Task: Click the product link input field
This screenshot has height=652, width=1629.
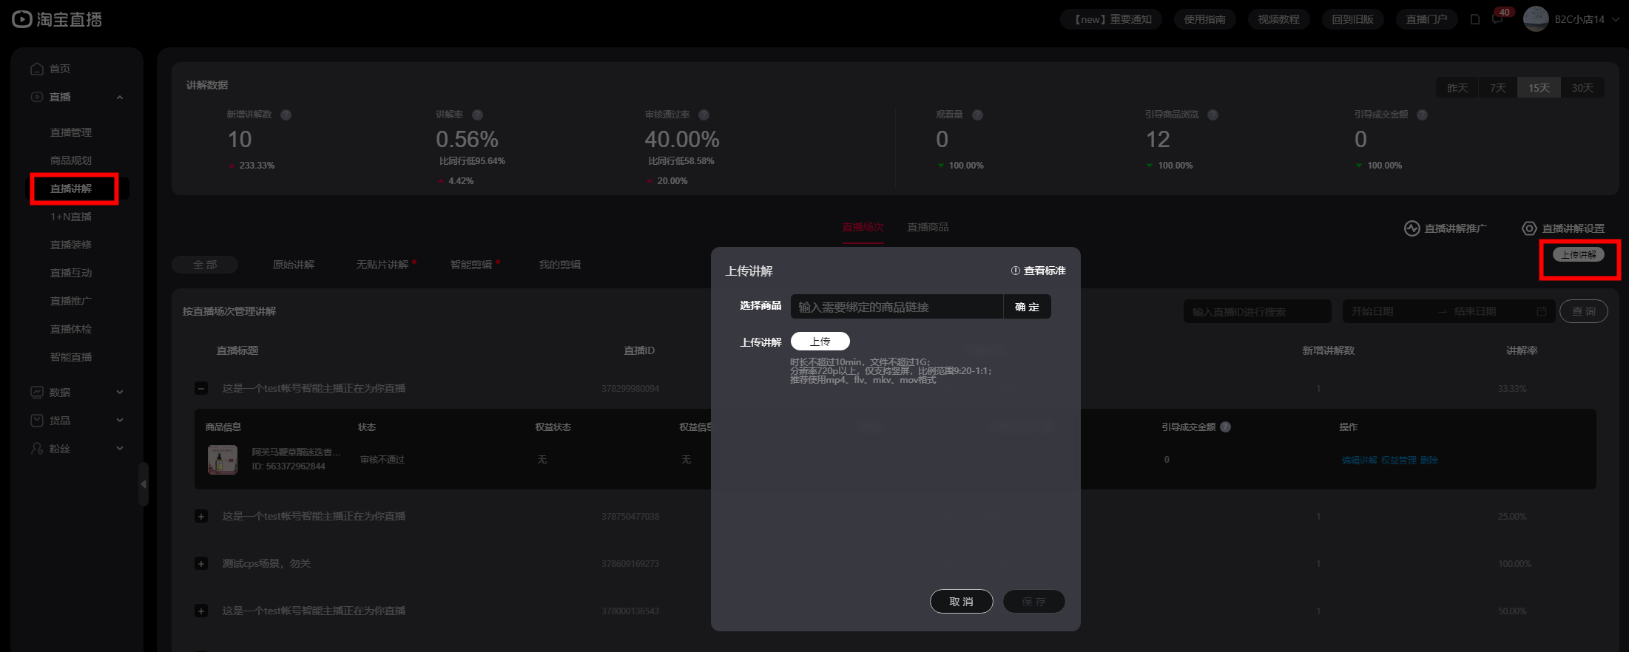Action: click(897, 307)
